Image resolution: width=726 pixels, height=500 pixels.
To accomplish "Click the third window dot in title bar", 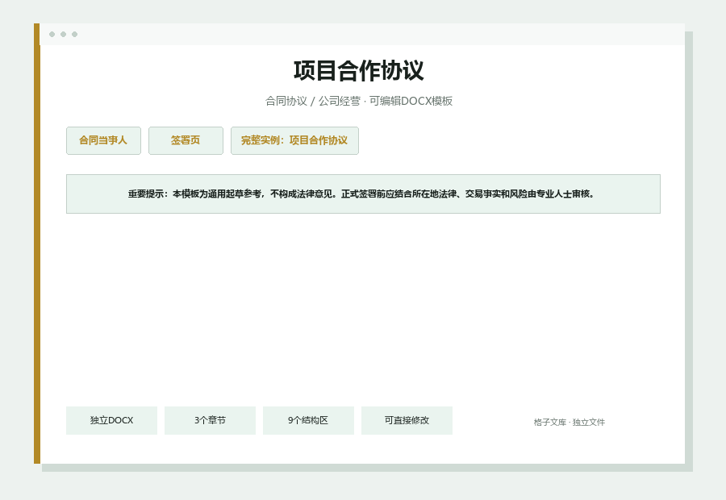I will click(x=74, y=34).
